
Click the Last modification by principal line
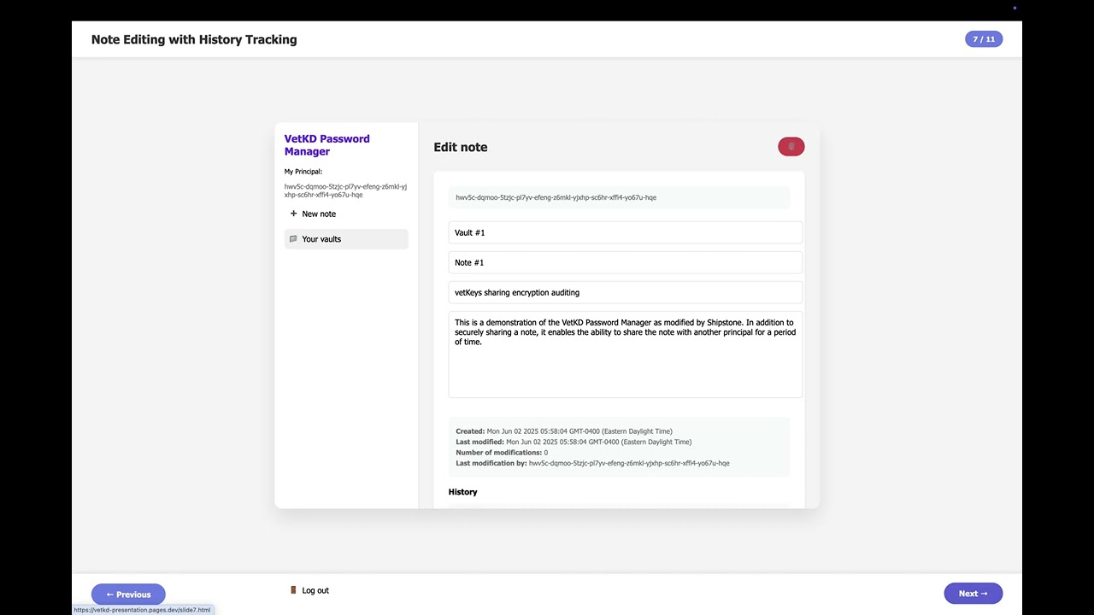pyautogui.click(x=592, y=463)
